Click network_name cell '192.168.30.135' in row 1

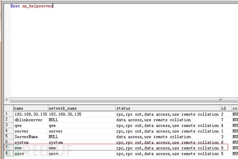(x=82, y=114)
